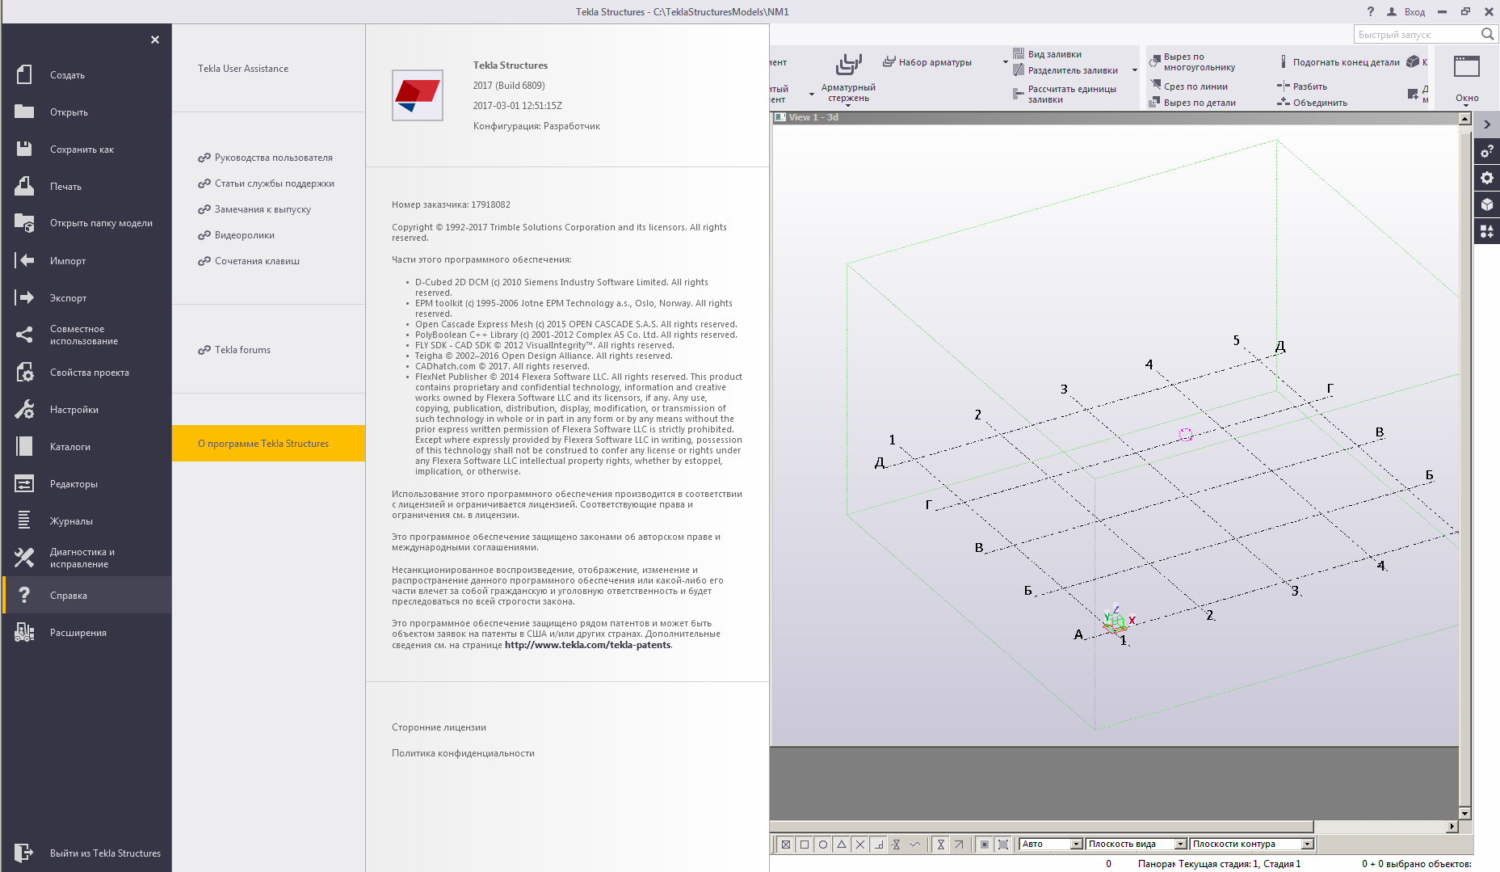
Task: Open the Авто snap depth dropdown
Action: coord(1076,845)
